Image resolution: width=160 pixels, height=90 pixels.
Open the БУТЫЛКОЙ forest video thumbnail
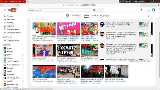click(x=92, y=71)
